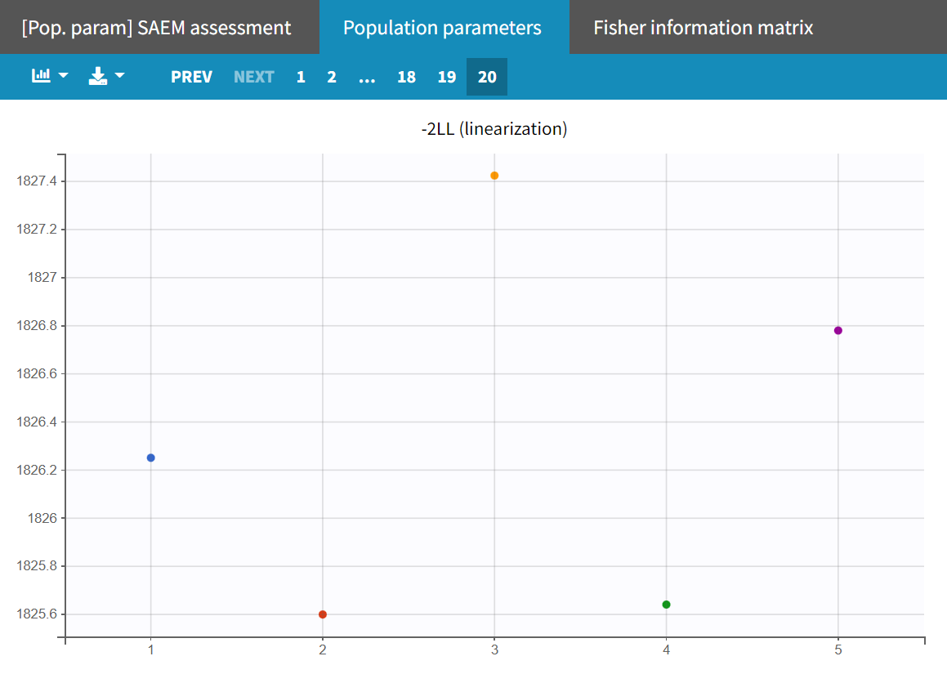The height and width of the screenshot is (683, 947).
Task: Select the purple data point of run 5
Action: pyautogui.click(x=838, y=330)
